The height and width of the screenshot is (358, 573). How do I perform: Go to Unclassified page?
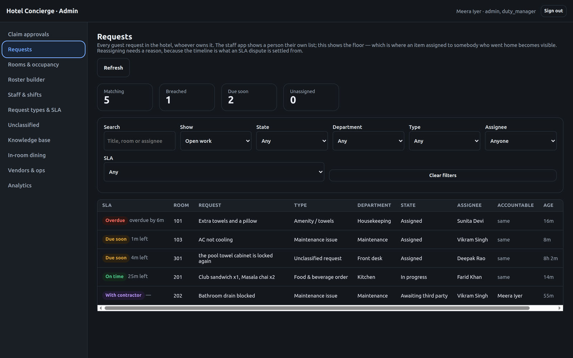(x=43, y=125)
